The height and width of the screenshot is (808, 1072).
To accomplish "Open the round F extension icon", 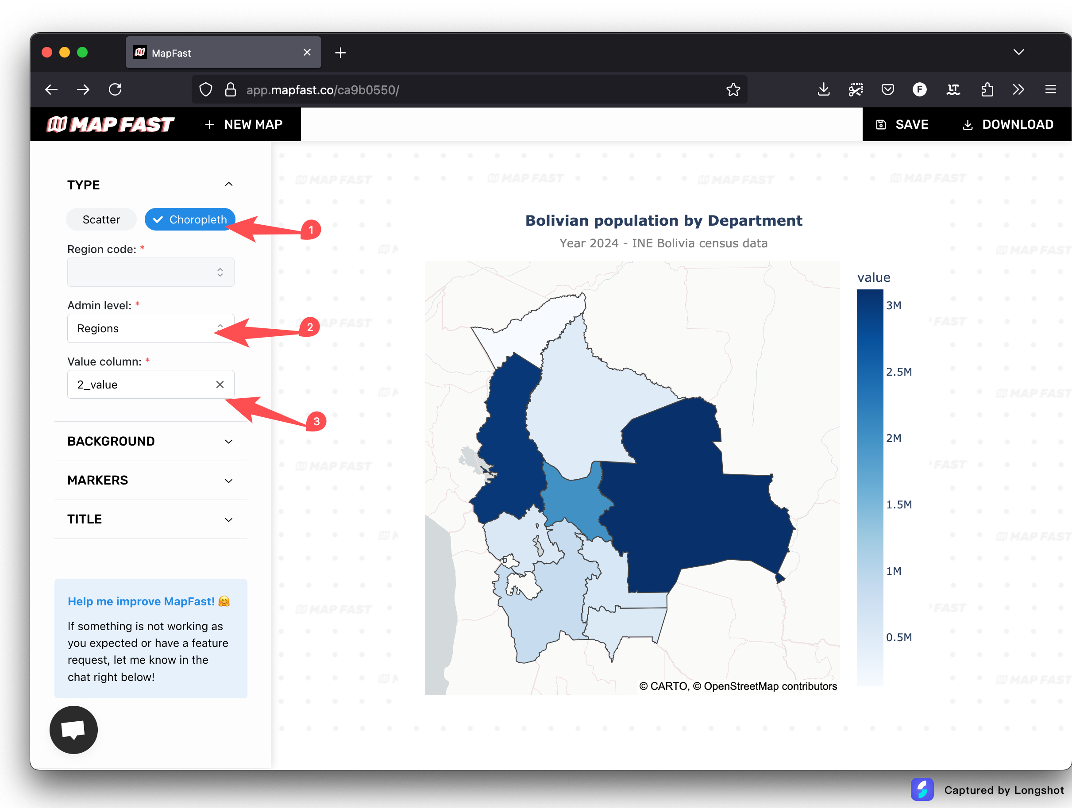I will pos(920,90).
